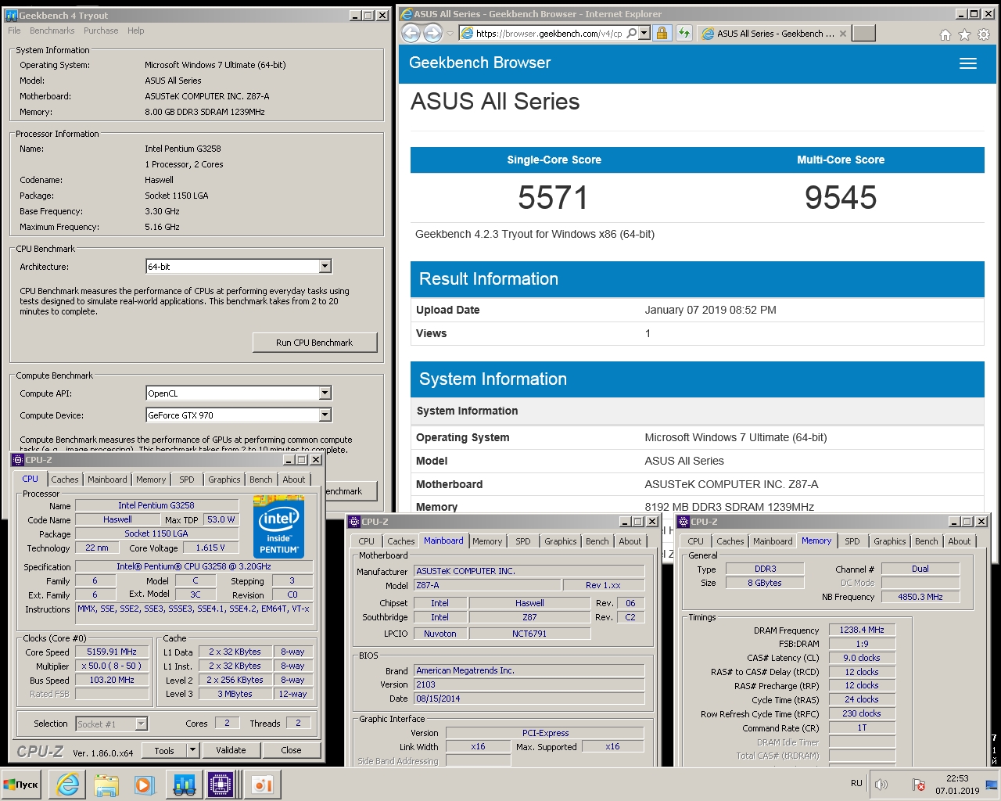Select the DRAM Frequency 1238.4 MHz value

862,630
